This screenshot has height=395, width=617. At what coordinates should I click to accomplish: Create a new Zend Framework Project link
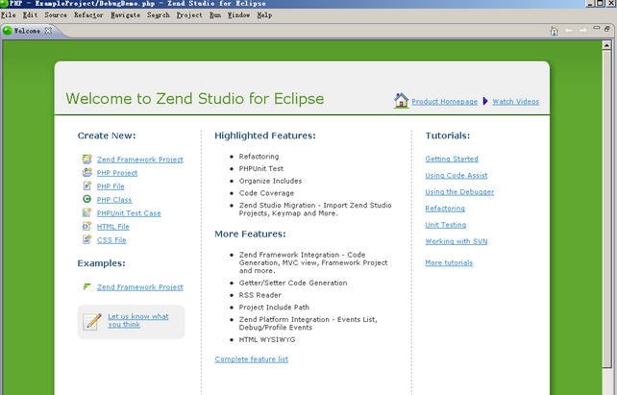tap(140, 160)
